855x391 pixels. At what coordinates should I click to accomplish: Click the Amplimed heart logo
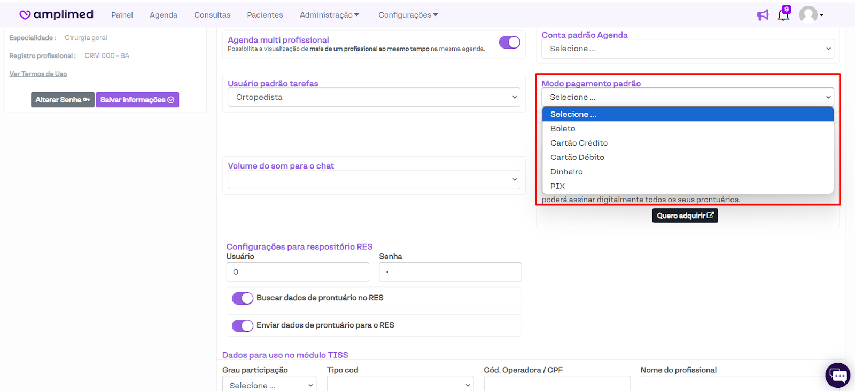point(25,15)
